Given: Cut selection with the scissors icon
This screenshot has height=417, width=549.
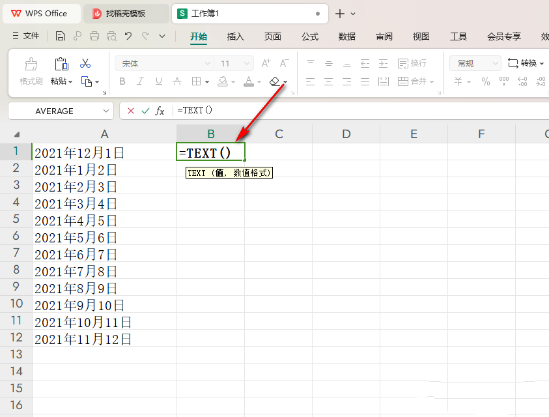Looking at the screenshot, I should [85, 63].
